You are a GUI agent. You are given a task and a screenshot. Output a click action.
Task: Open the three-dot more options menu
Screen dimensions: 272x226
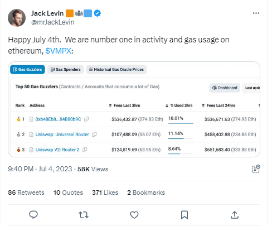(x=256, y=13)
